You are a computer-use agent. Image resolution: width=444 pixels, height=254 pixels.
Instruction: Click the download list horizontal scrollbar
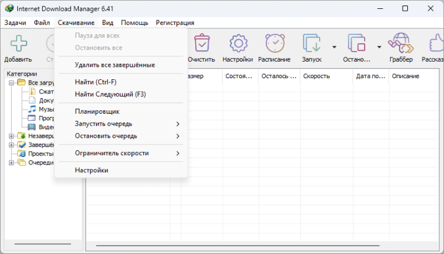click(237, 246)
